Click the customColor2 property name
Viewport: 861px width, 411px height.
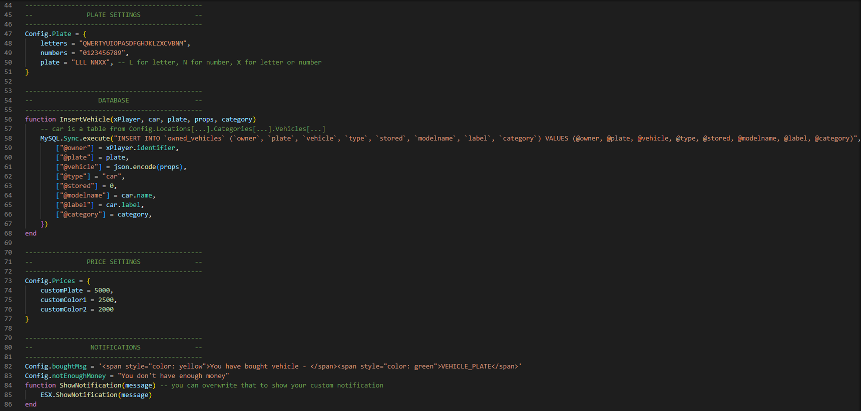pos(64,309)
